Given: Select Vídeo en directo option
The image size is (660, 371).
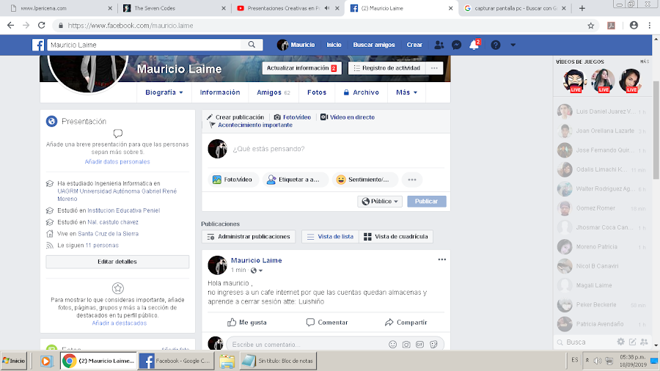Looking at the screenshot, I should [348, 117].
